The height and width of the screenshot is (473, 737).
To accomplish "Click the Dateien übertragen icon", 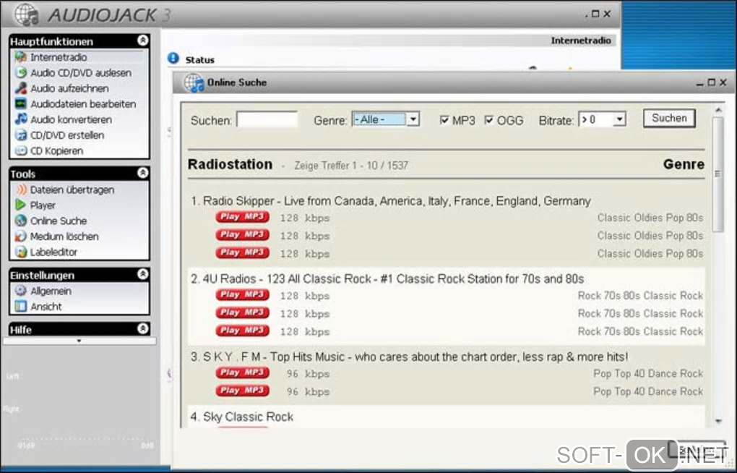I will click(x=21, y=189).
